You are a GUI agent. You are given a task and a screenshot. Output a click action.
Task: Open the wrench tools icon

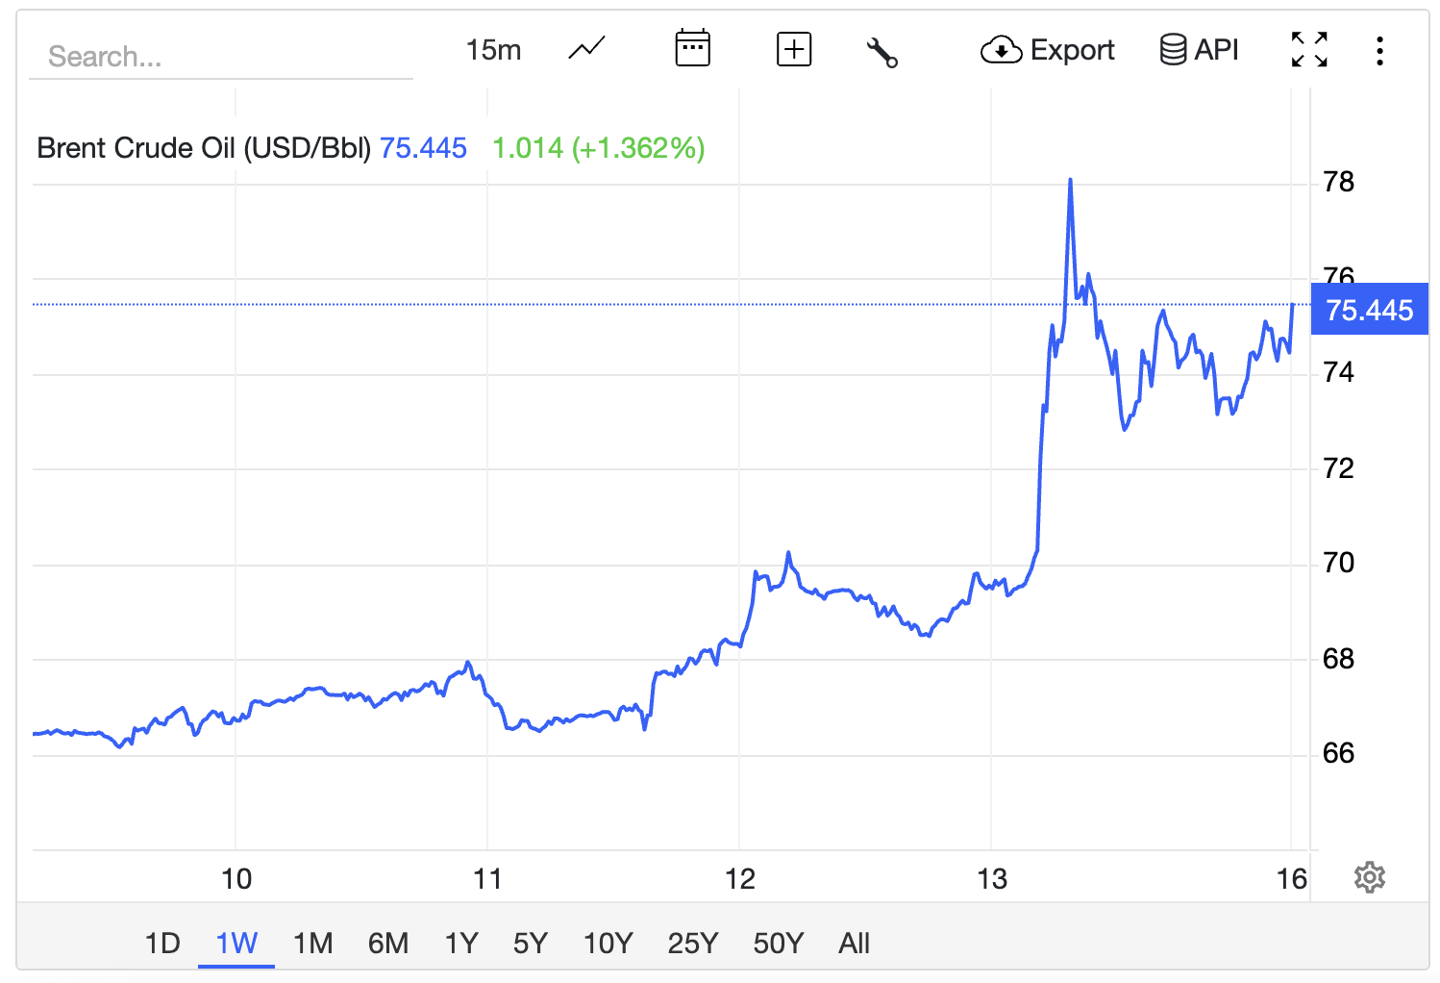click(881, 52)
